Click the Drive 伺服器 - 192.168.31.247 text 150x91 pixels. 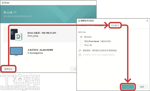click(x=42, y=33)
